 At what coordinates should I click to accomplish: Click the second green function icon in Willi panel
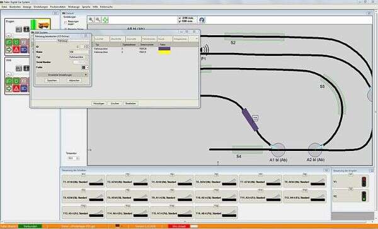click(x=16, y=81)
